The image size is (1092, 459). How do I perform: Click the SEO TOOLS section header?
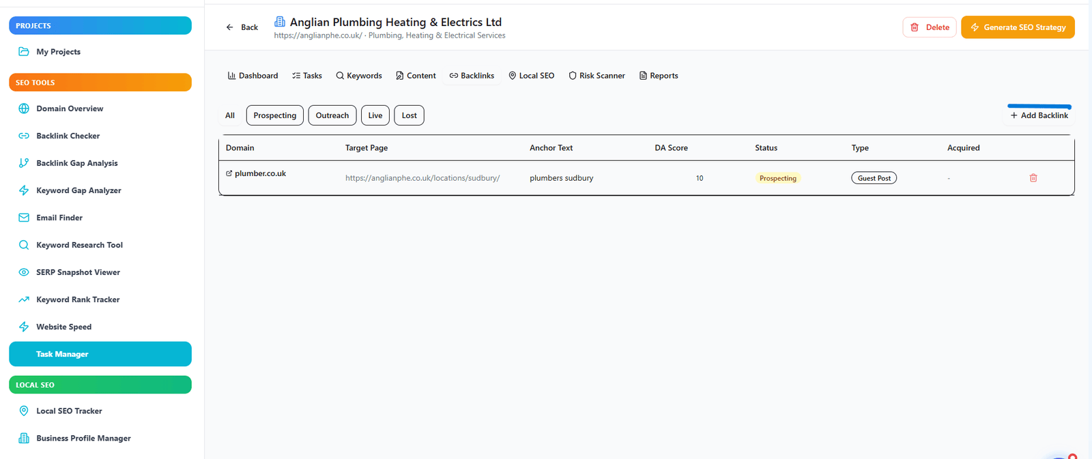100,83
